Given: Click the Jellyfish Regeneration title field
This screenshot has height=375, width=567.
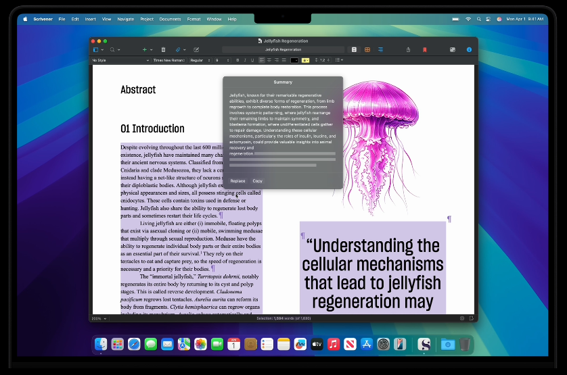Looking at the screenshot, I should [283, 49].
